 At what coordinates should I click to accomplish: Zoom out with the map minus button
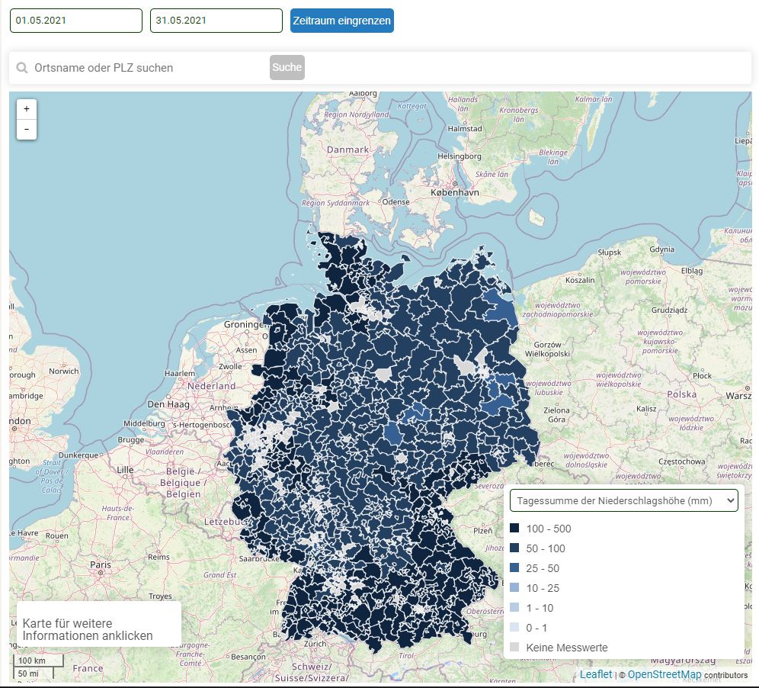[x=27, y=130]
